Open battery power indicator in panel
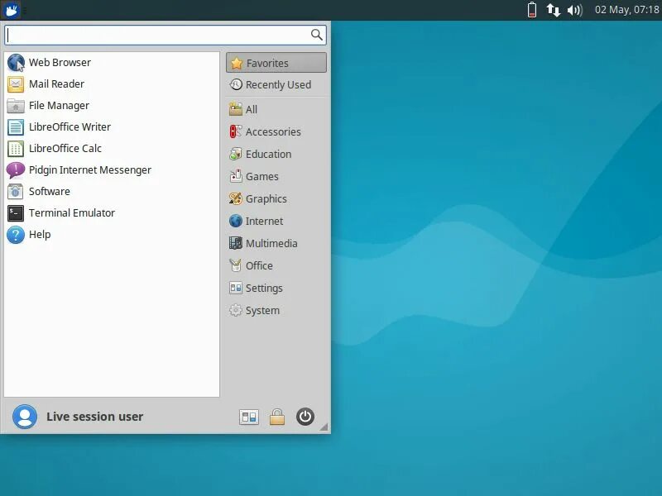 point(532,10)
